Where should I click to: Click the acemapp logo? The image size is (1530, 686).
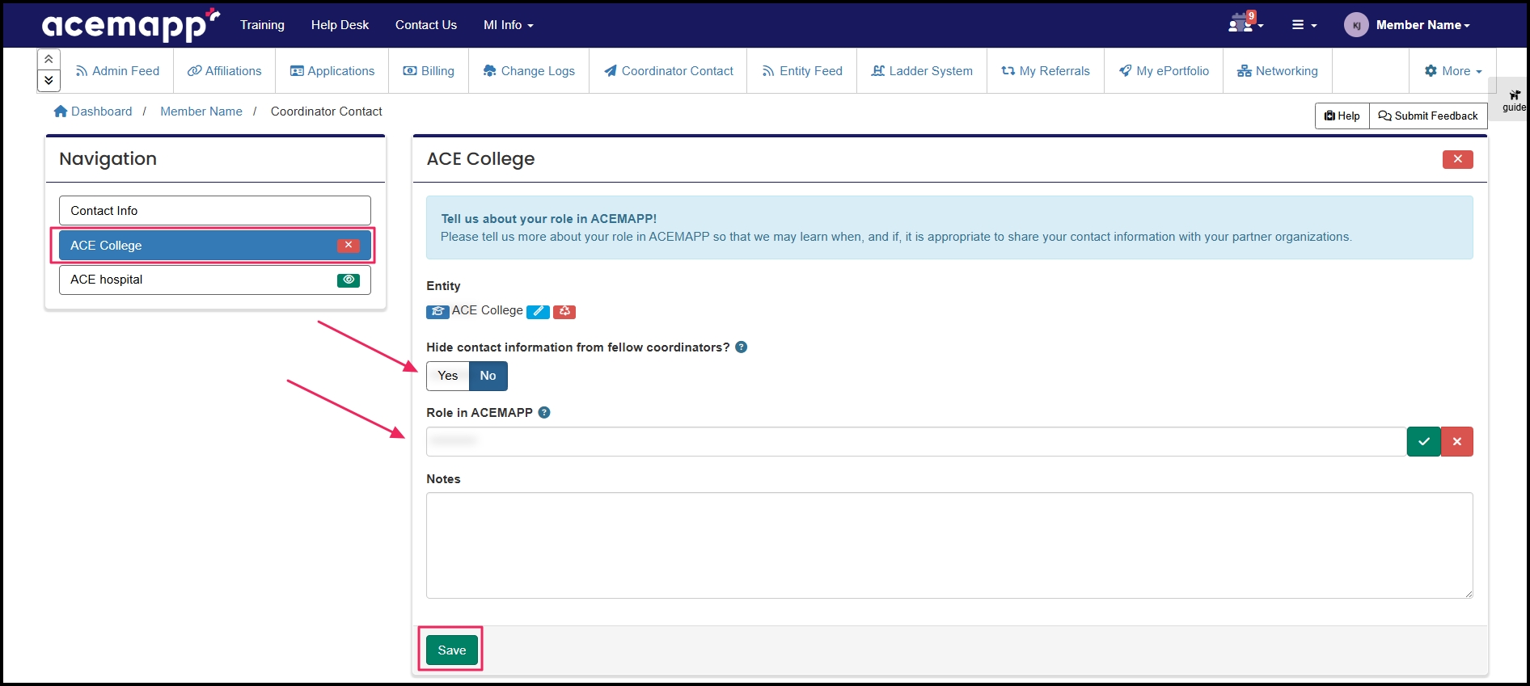(130, 25)
